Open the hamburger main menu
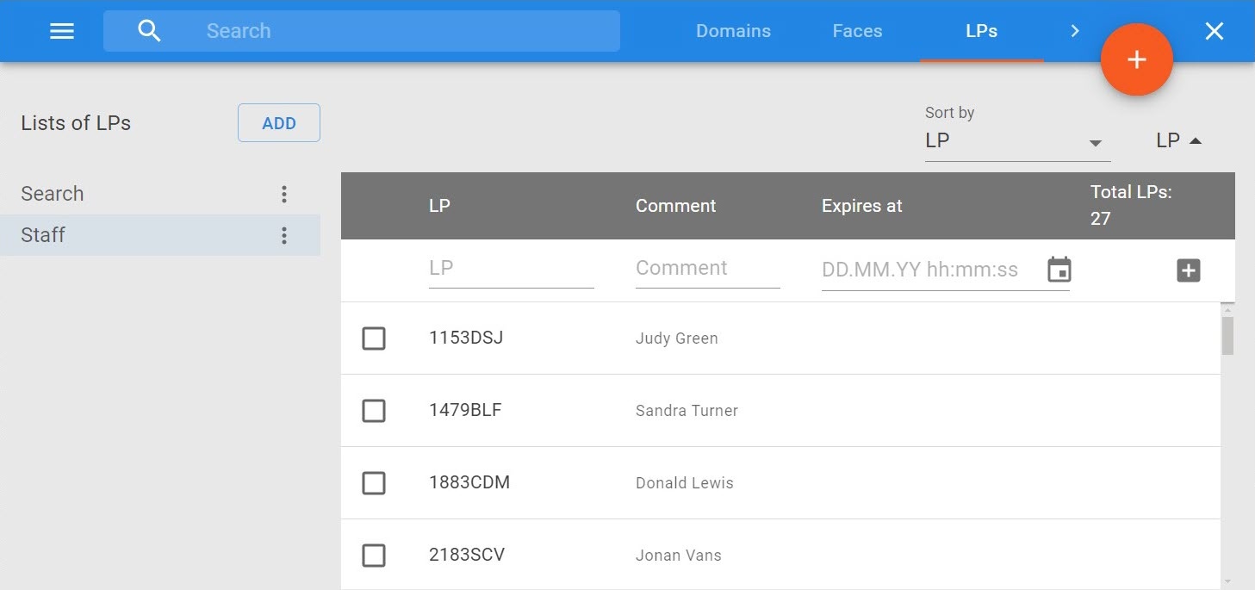 point(62,31)
